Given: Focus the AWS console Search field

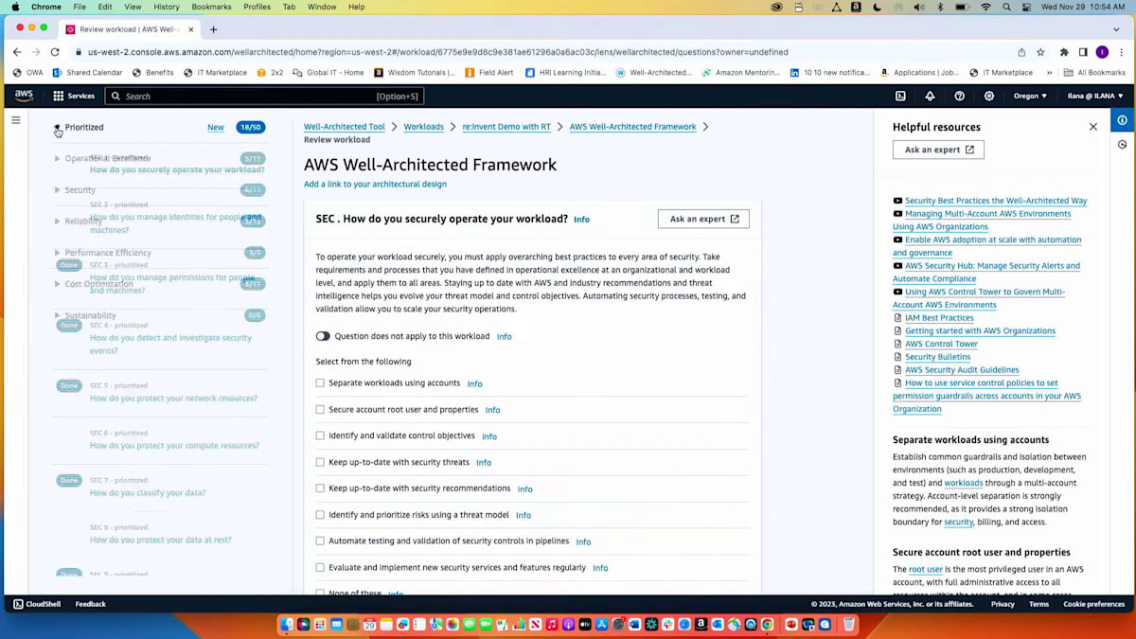Looking at the screenshot, I should pyautogui.click(x=264, y=96).
